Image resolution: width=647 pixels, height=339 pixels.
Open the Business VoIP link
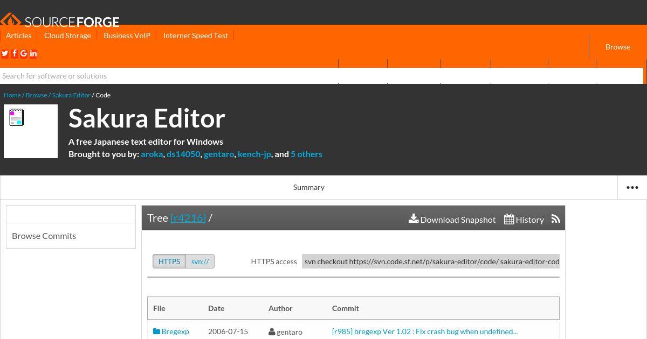[127, 36]
